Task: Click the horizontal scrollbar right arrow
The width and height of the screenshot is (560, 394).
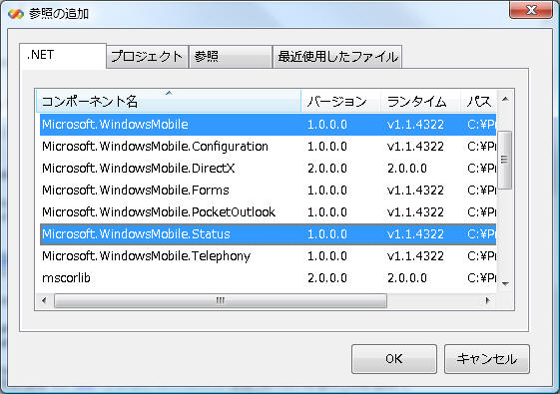Action: point(487,300)
